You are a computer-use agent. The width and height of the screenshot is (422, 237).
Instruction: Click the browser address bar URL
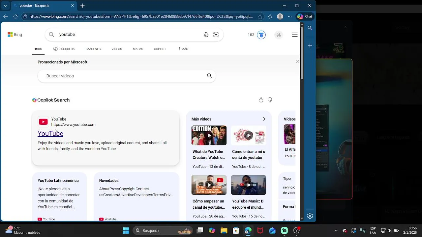pos(141,16)
